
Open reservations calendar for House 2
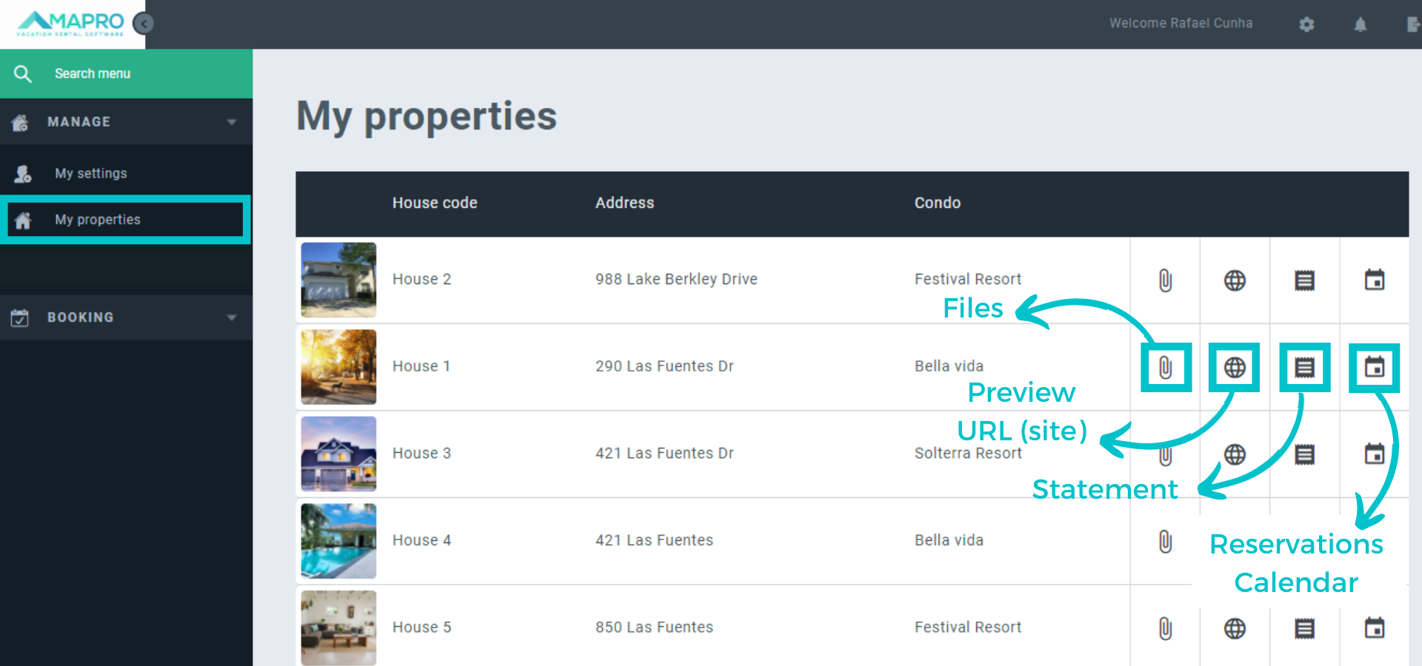click(x=1375, y=280)
